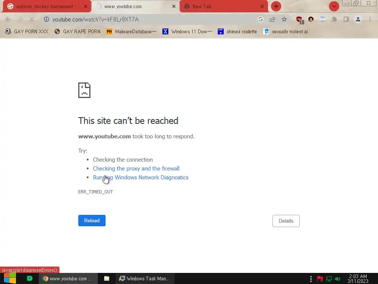This screenshot has height=284, width=378.
Task: Open the Chrome three-dot menu
Action: coord(370,19)
